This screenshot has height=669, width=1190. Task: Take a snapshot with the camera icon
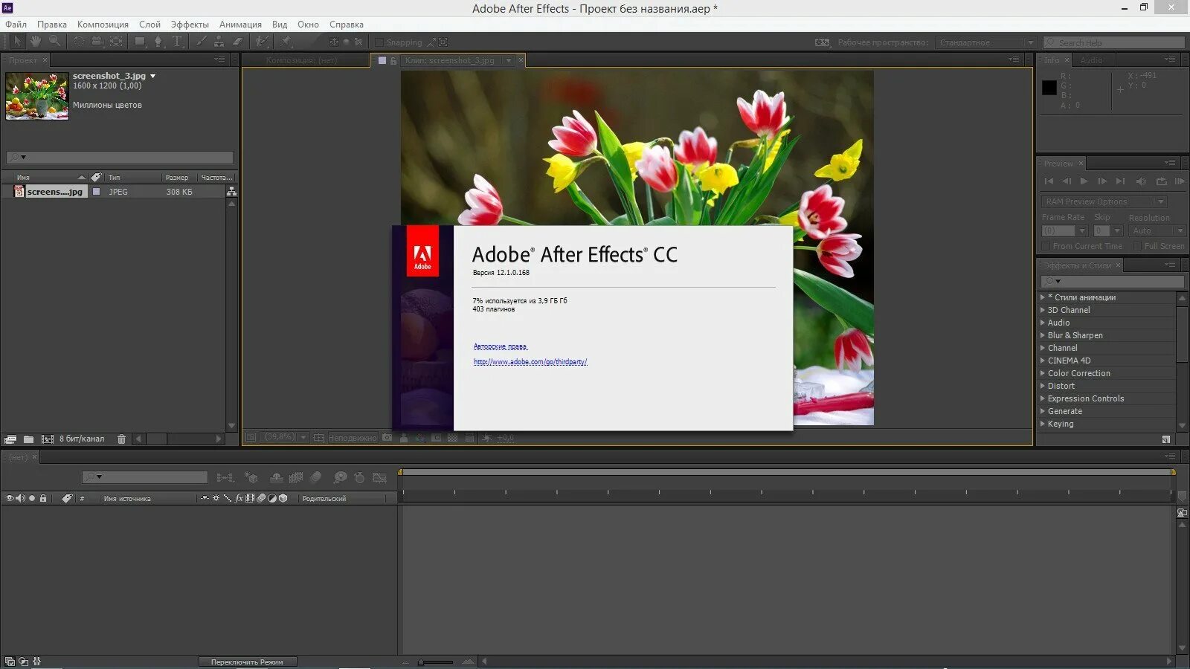click(387, 438)
